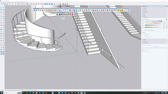168x94 pixels.
Task: Click the new document page icon
Action: point(58,4)
